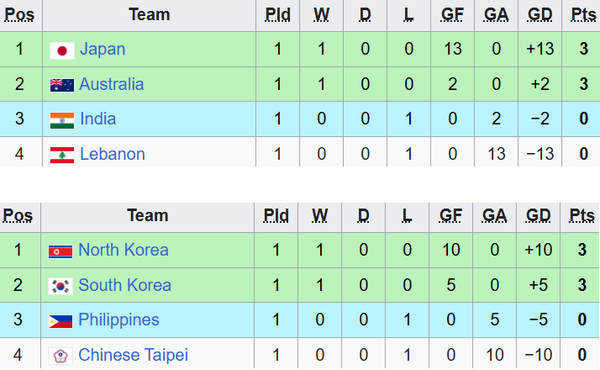600x370 pixels.
Task: Click the GD header in first table
Action: tap(540, 15)
